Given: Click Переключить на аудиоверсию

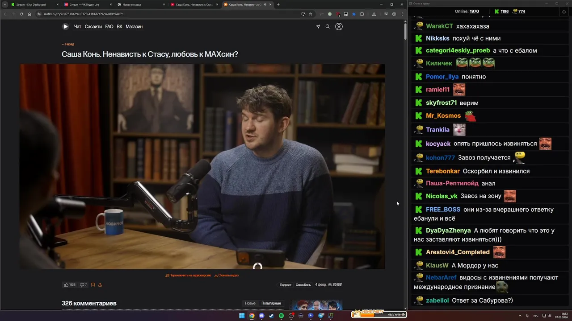Looking at the screenshot, I should (x=188, y=276).
